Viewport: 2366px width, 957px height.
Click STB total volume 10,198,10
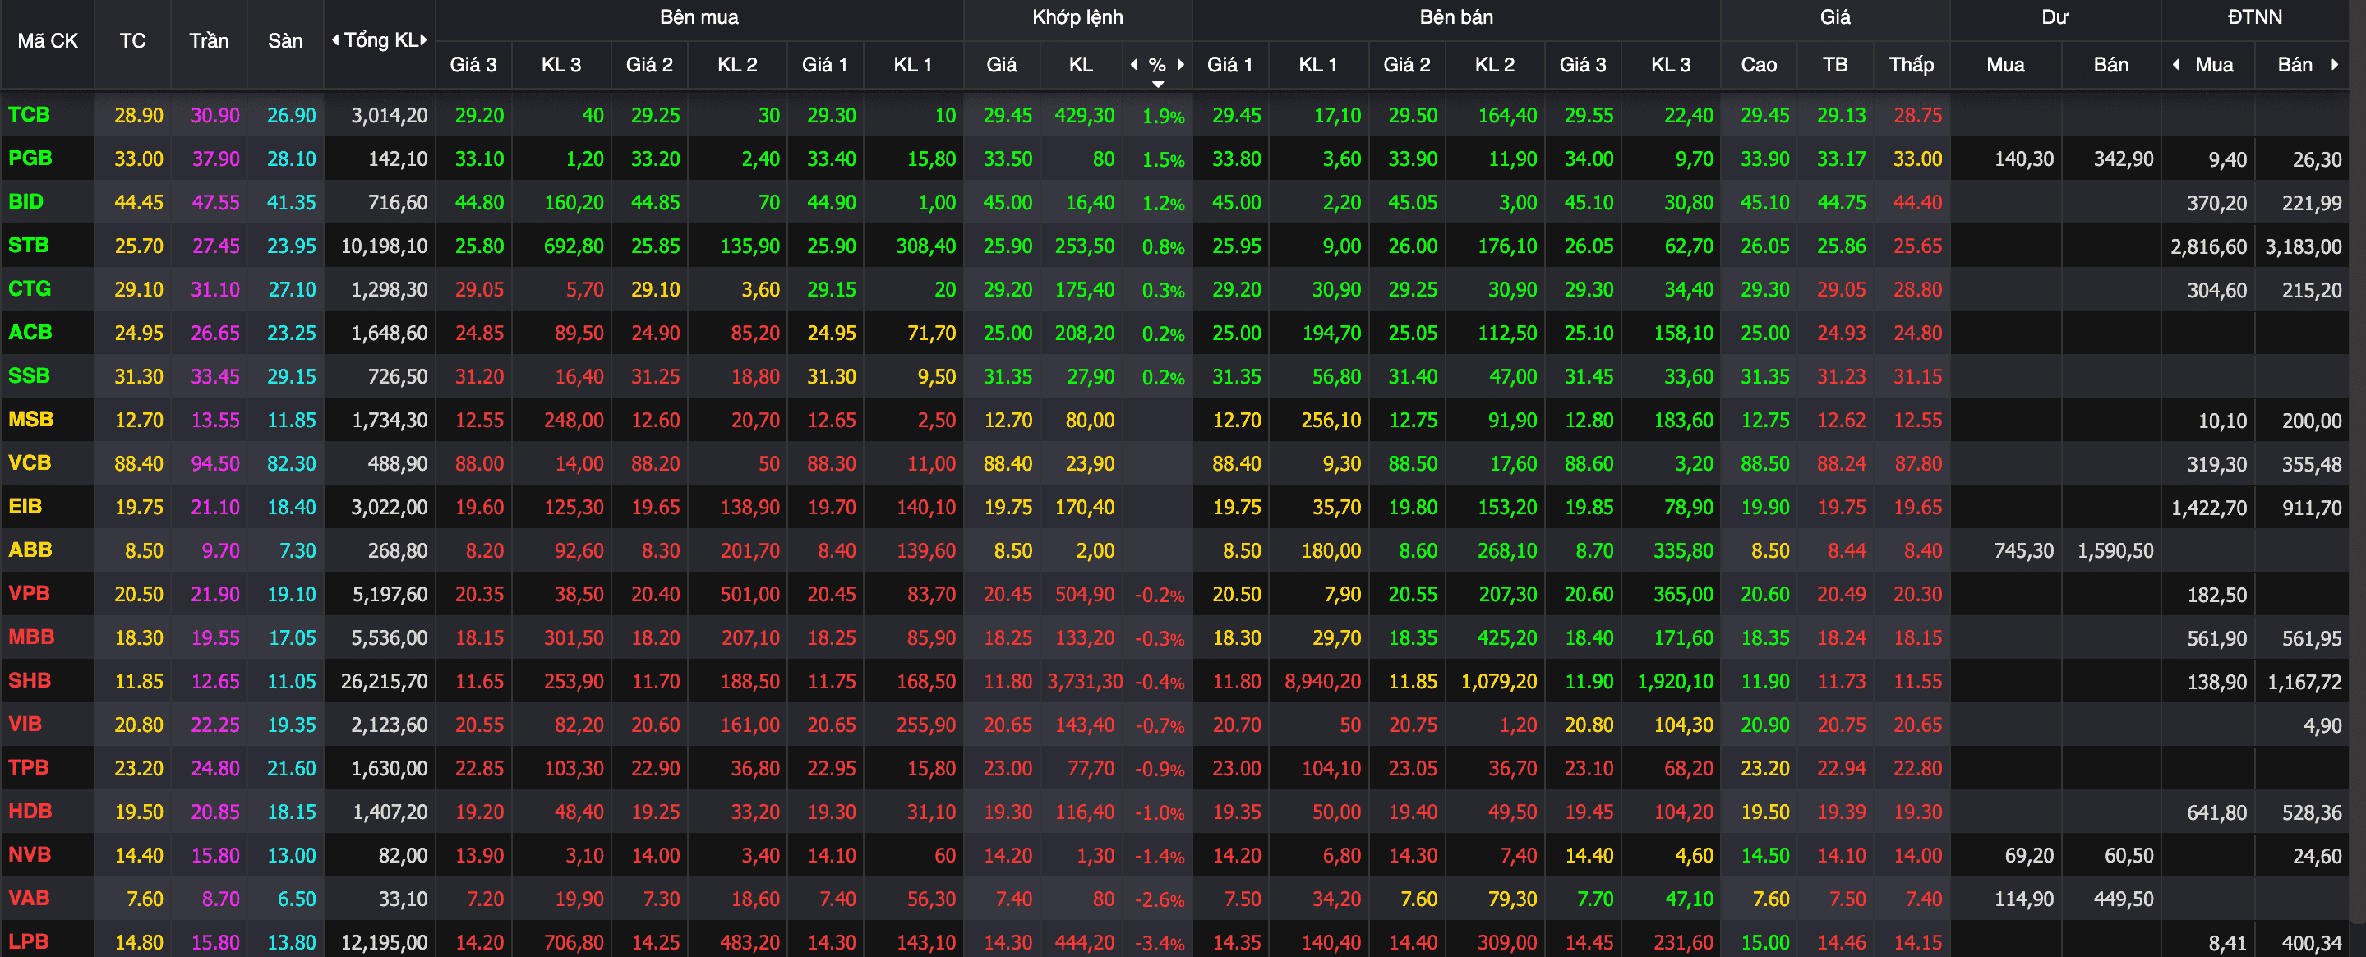coord(384,246)
